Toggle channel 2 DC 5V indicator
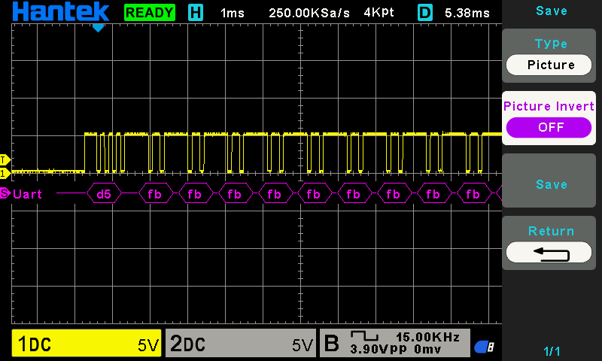Screen dimensions: 602x361 (241, 344)
